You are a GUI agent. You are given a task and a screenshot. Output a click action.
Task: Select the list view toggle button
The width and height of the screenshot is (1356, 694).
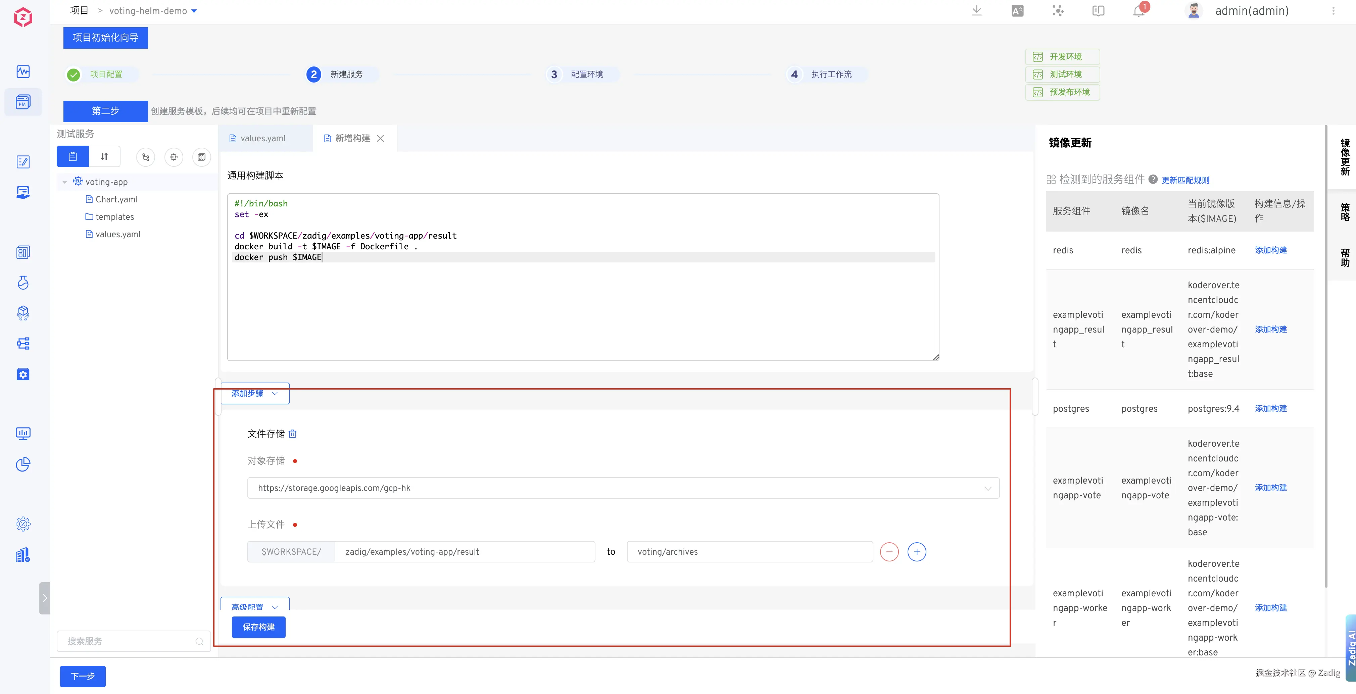coord(72,157)
